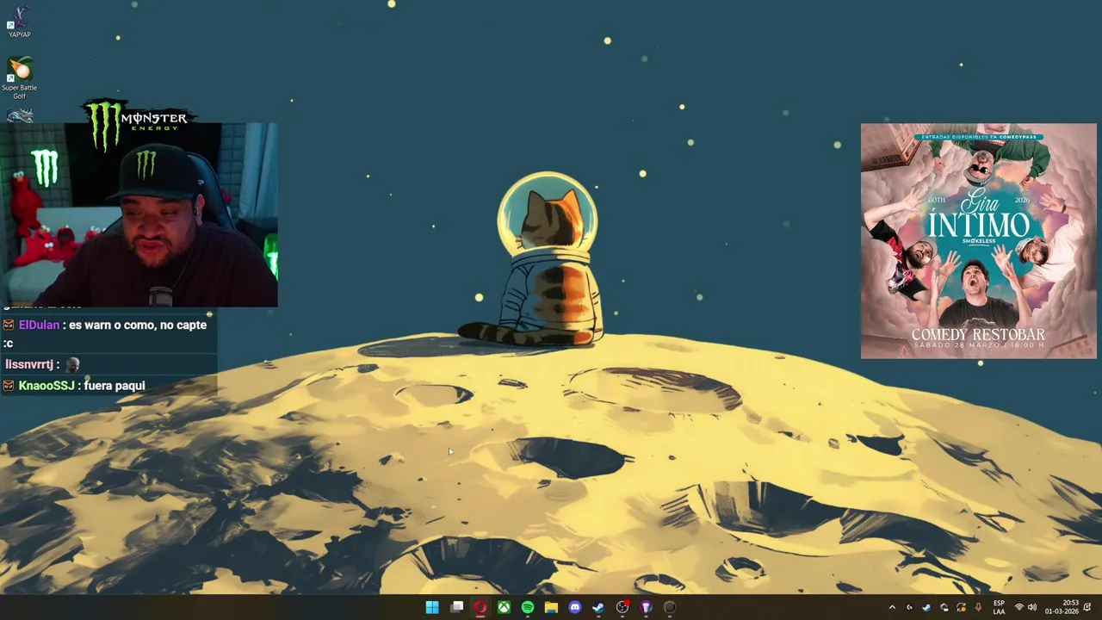This screenshot has height=620, width=1102.
Task: Click the webcam feed overlay
Action: [139, 214]
